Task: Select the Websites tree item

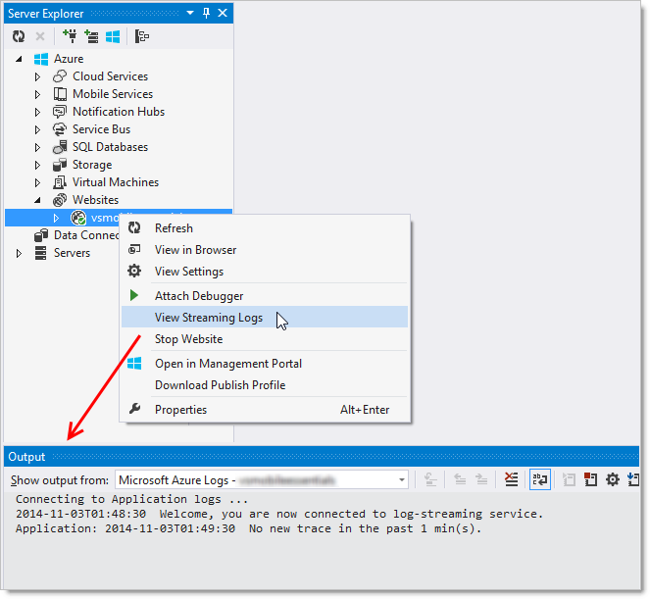Action: click(95, 200)
